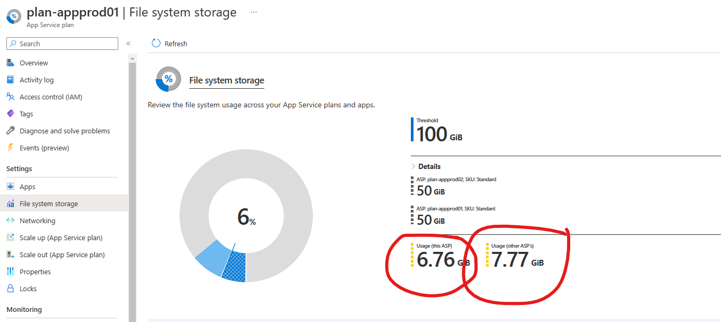This screenshot has height=322, width=721.
Task: Click the Locks padlock icon
Action: pos(10,289)
